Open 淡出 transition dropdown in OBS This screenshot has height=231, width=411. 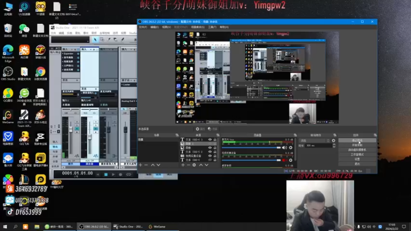(x=314, y=141)
